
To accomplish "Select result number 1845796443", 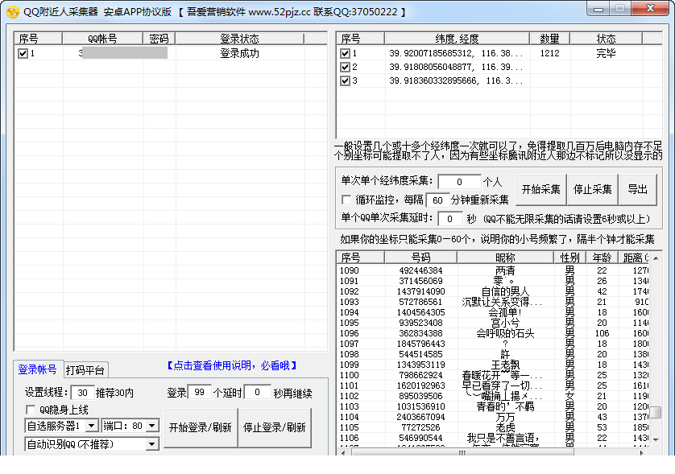I will coord(420,344).
